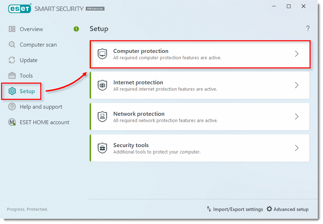Click the Network protection shield icon
The height and width of the screenshot is (224, 323).
click(102, 117)
